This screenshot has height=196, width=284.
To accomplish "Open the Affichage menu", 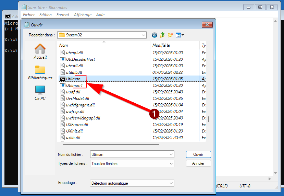I will tap(83, 15).
